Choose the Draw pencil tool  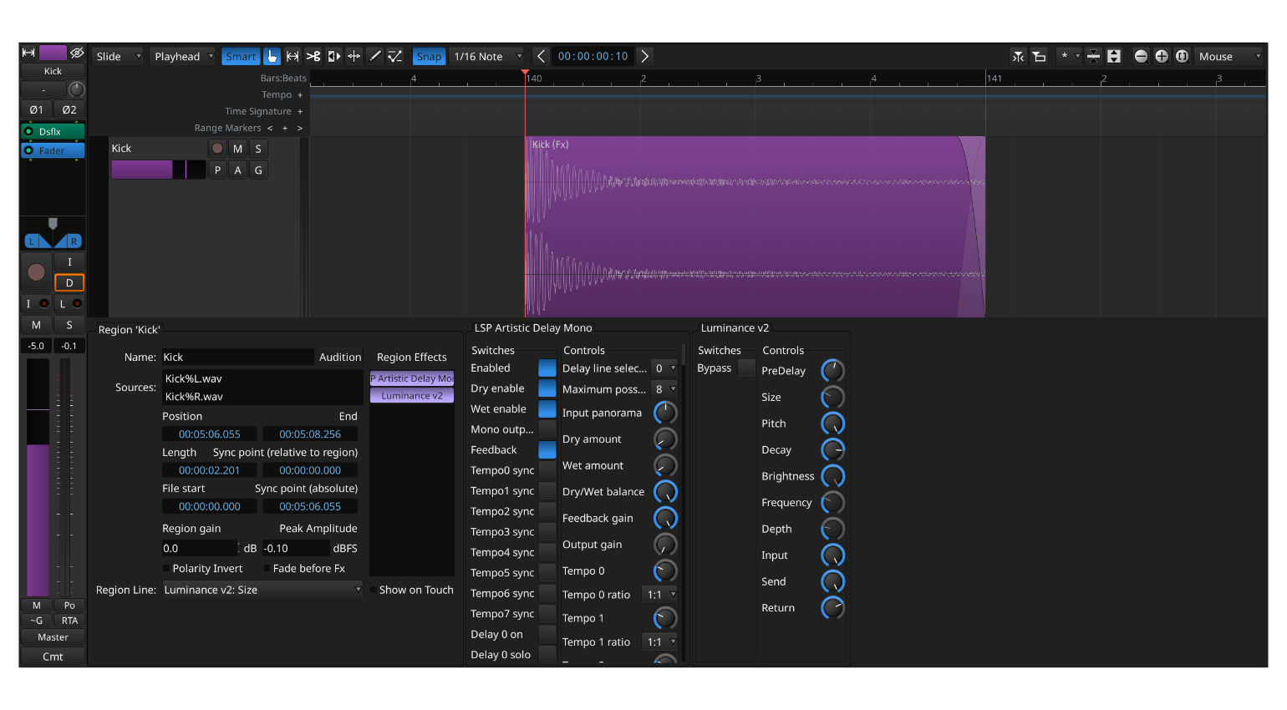pos(375,56)
